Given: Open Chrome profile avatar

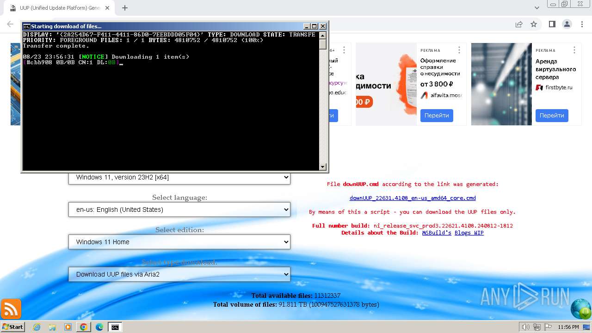Looking at the screenshot, I should click(567, 24).
